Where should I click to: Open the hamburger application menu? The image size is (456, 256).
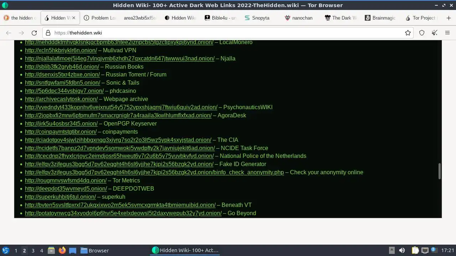[x=447, y=33]
